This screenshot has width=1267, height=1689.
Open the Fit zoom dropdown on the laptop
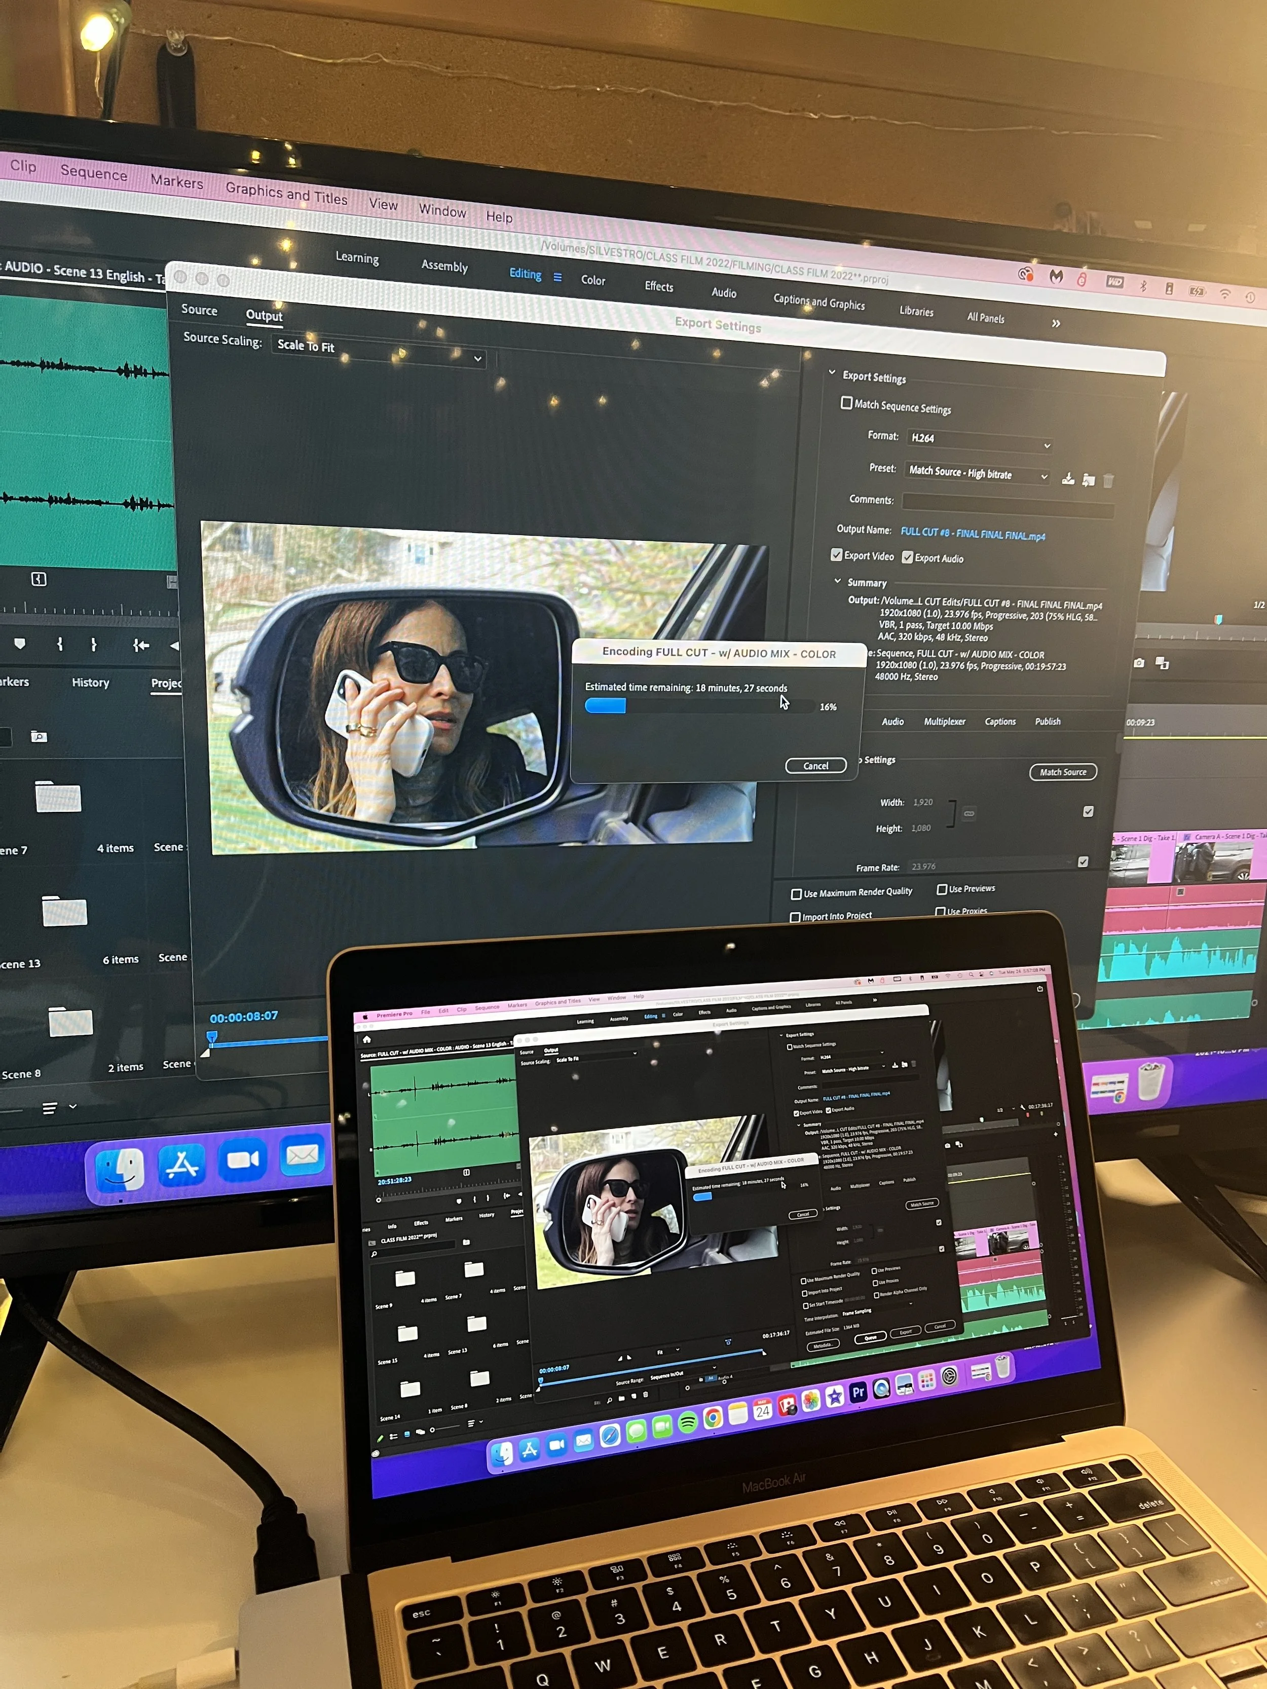pos(667,1352)
